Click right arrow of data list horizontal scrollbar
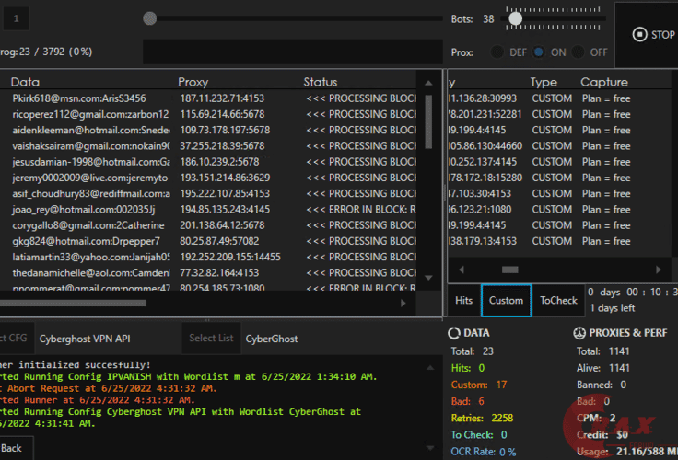 tap(403, 303)
